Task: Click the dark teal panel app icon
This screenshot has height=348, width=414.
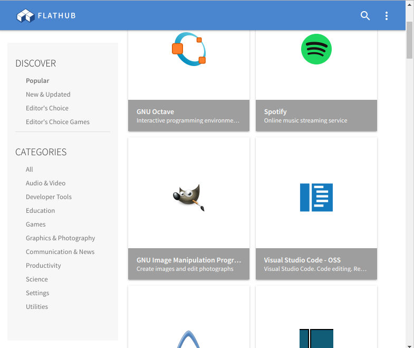Action: coord(316,338)
